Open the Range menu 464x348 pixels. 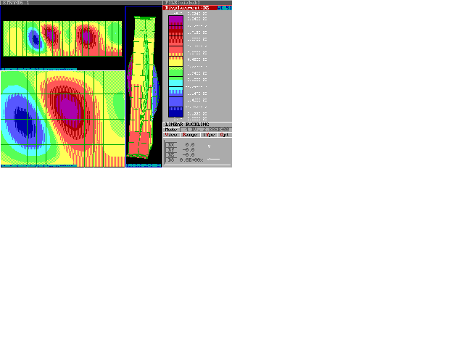[189, 135]
